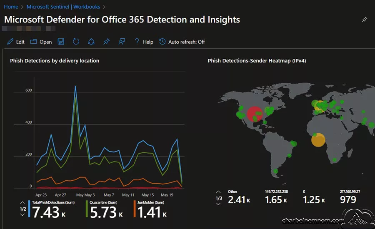Image resolution: width=375 pixels, height=229 pixels.
Task: Save the workbook with the floppy disk icon
Action: click(x=61, y=42)
